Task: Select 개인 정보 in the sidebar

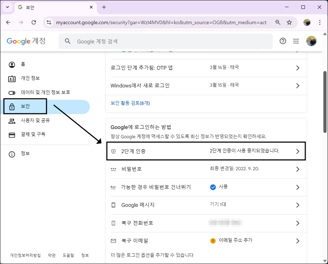Action: click(28, 78)
